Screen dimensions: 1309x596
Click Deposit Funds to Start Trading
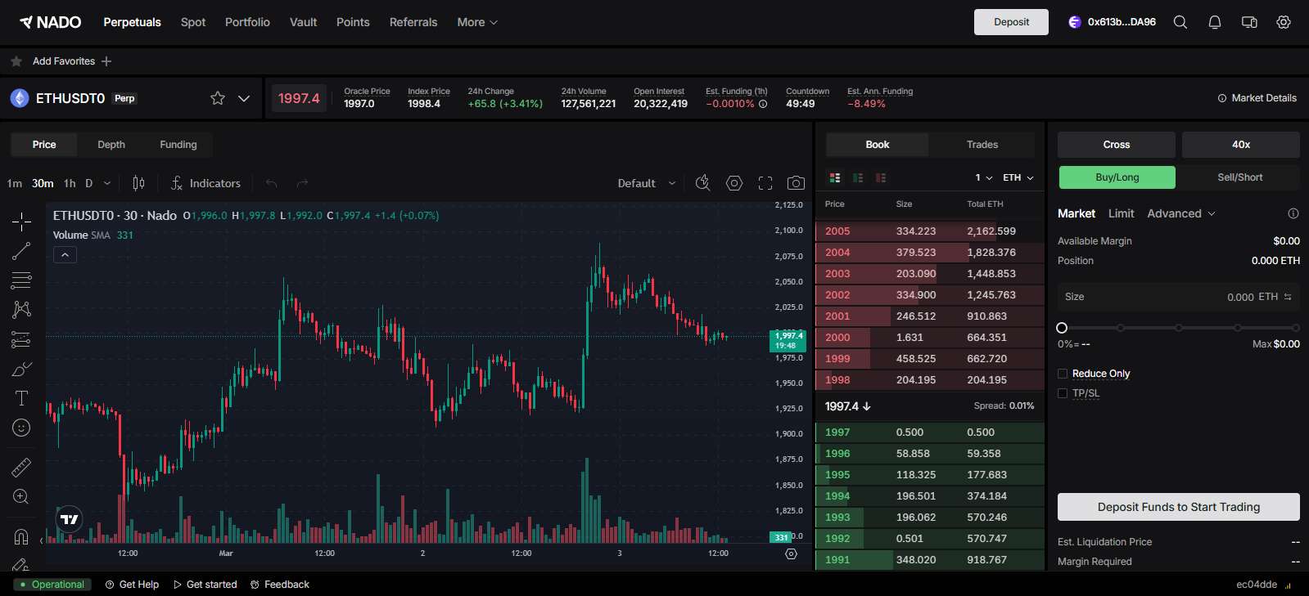pyautogui.click(x=1179, y=507)
